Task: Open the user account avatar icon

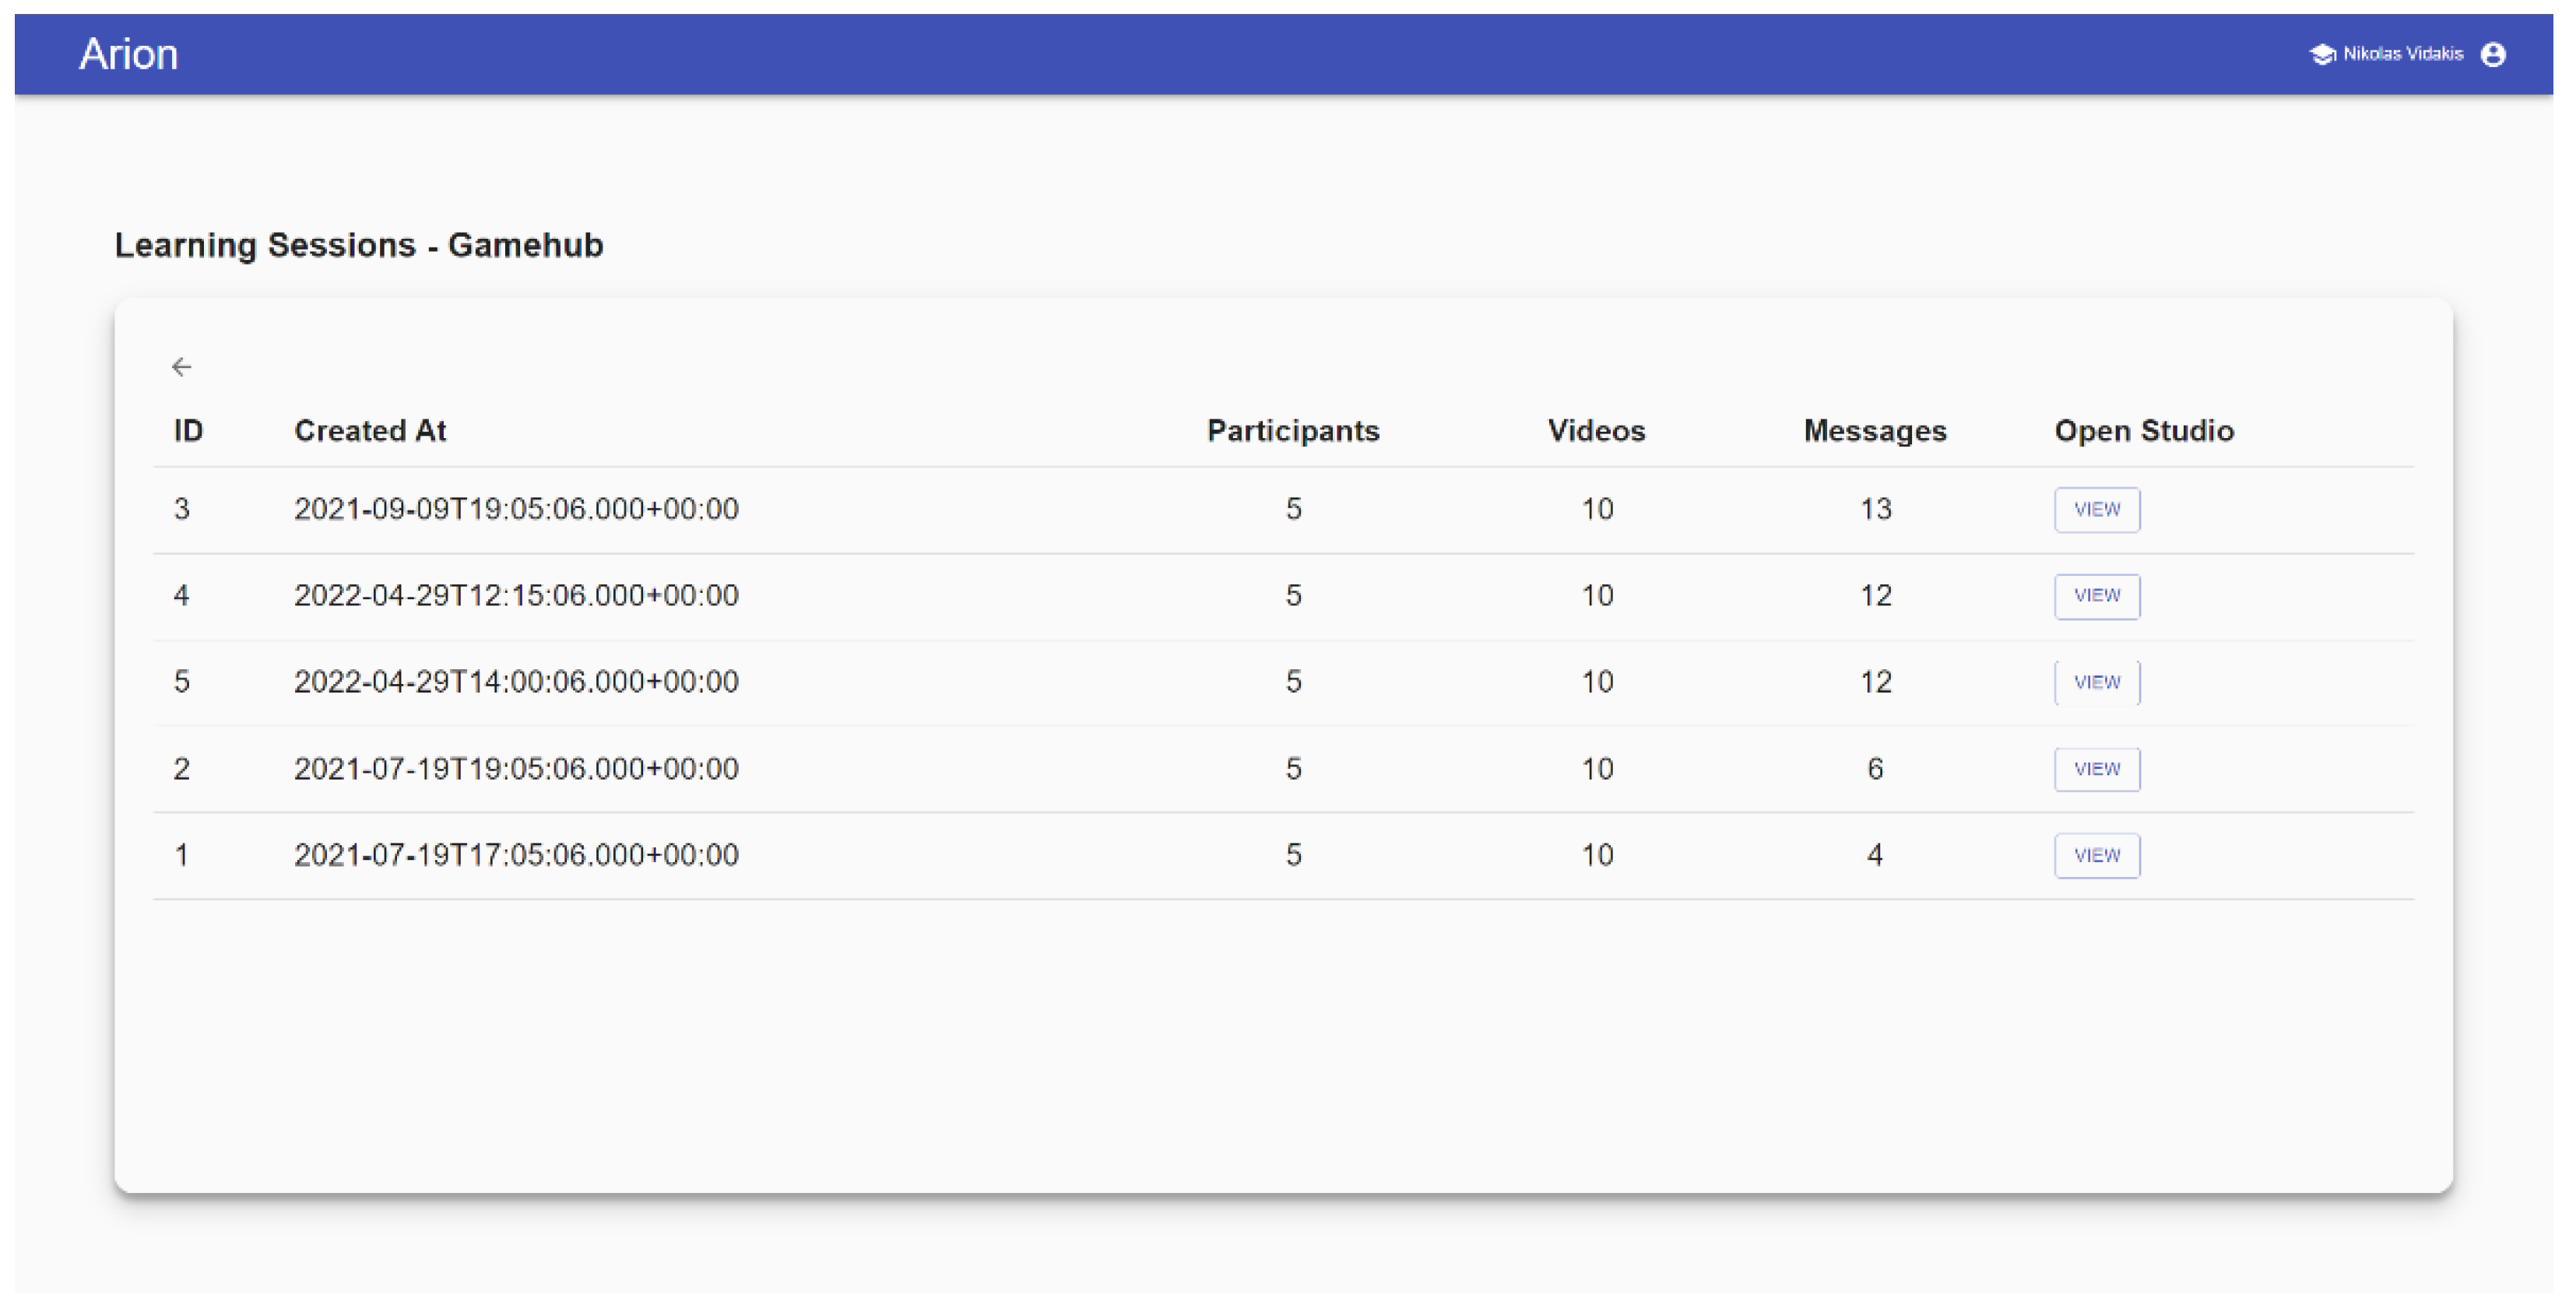Action: 2492,54
